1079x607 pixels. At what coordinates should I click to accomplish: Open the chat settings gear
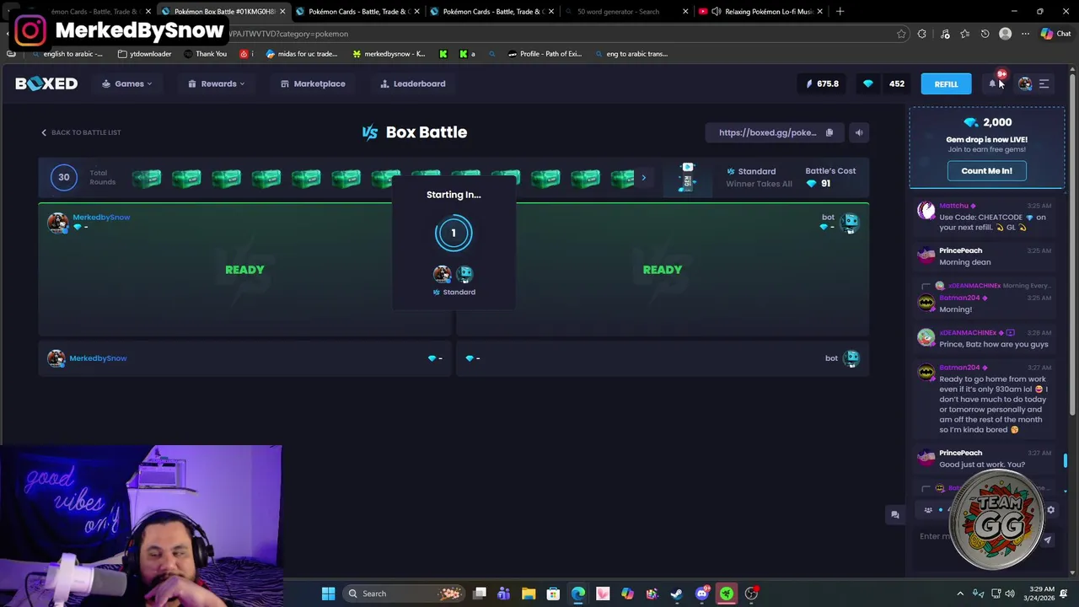coord(1050,510)
